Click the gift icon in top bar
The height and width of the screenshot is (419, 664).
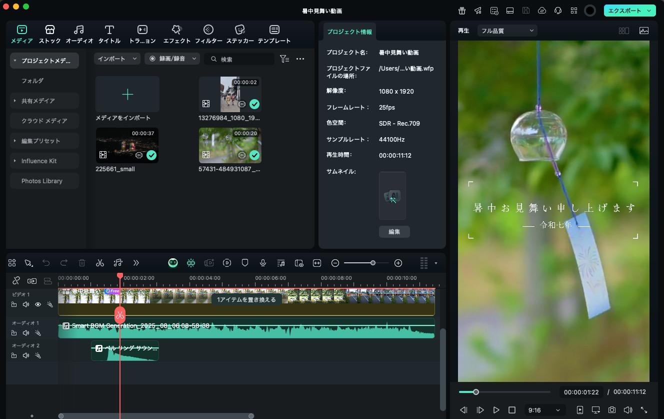[462, 11]
